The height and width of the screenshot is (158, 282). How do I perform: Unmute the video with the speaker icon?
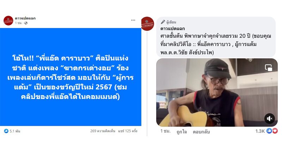269,118
